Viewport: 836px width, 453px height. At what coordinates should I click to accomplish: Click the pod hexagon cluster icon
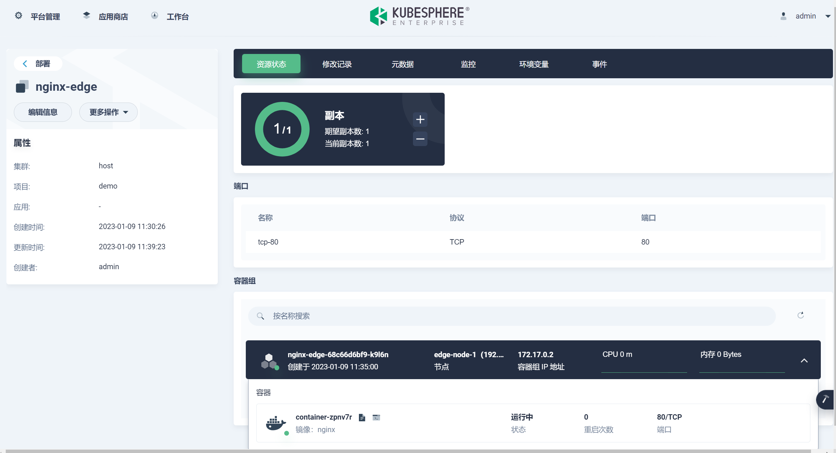pos(269,361)
